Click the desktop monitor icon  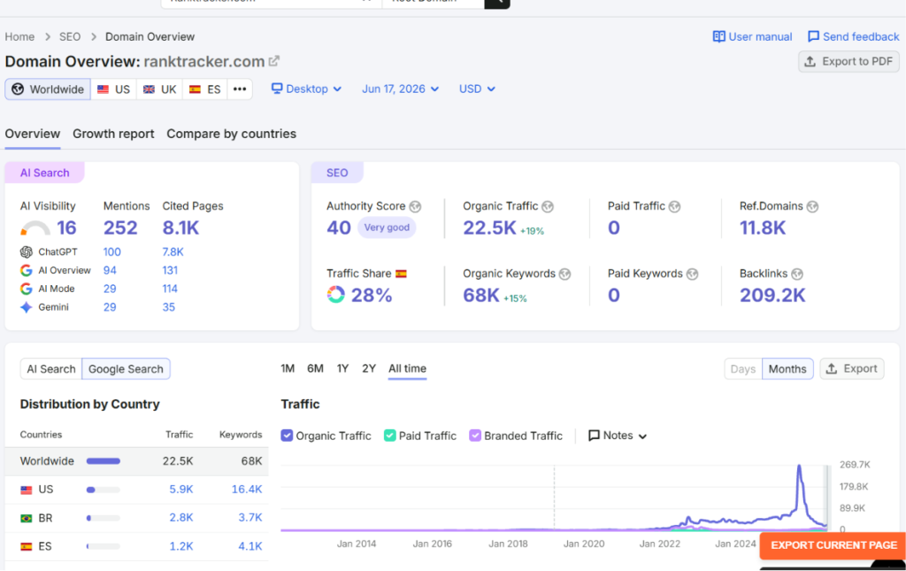277,89
